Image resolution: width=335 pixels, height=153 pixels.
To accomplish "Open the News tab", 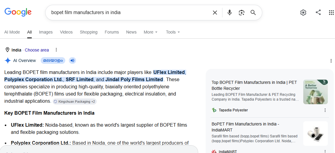I will pyautogui.click(x=131, y=32).
